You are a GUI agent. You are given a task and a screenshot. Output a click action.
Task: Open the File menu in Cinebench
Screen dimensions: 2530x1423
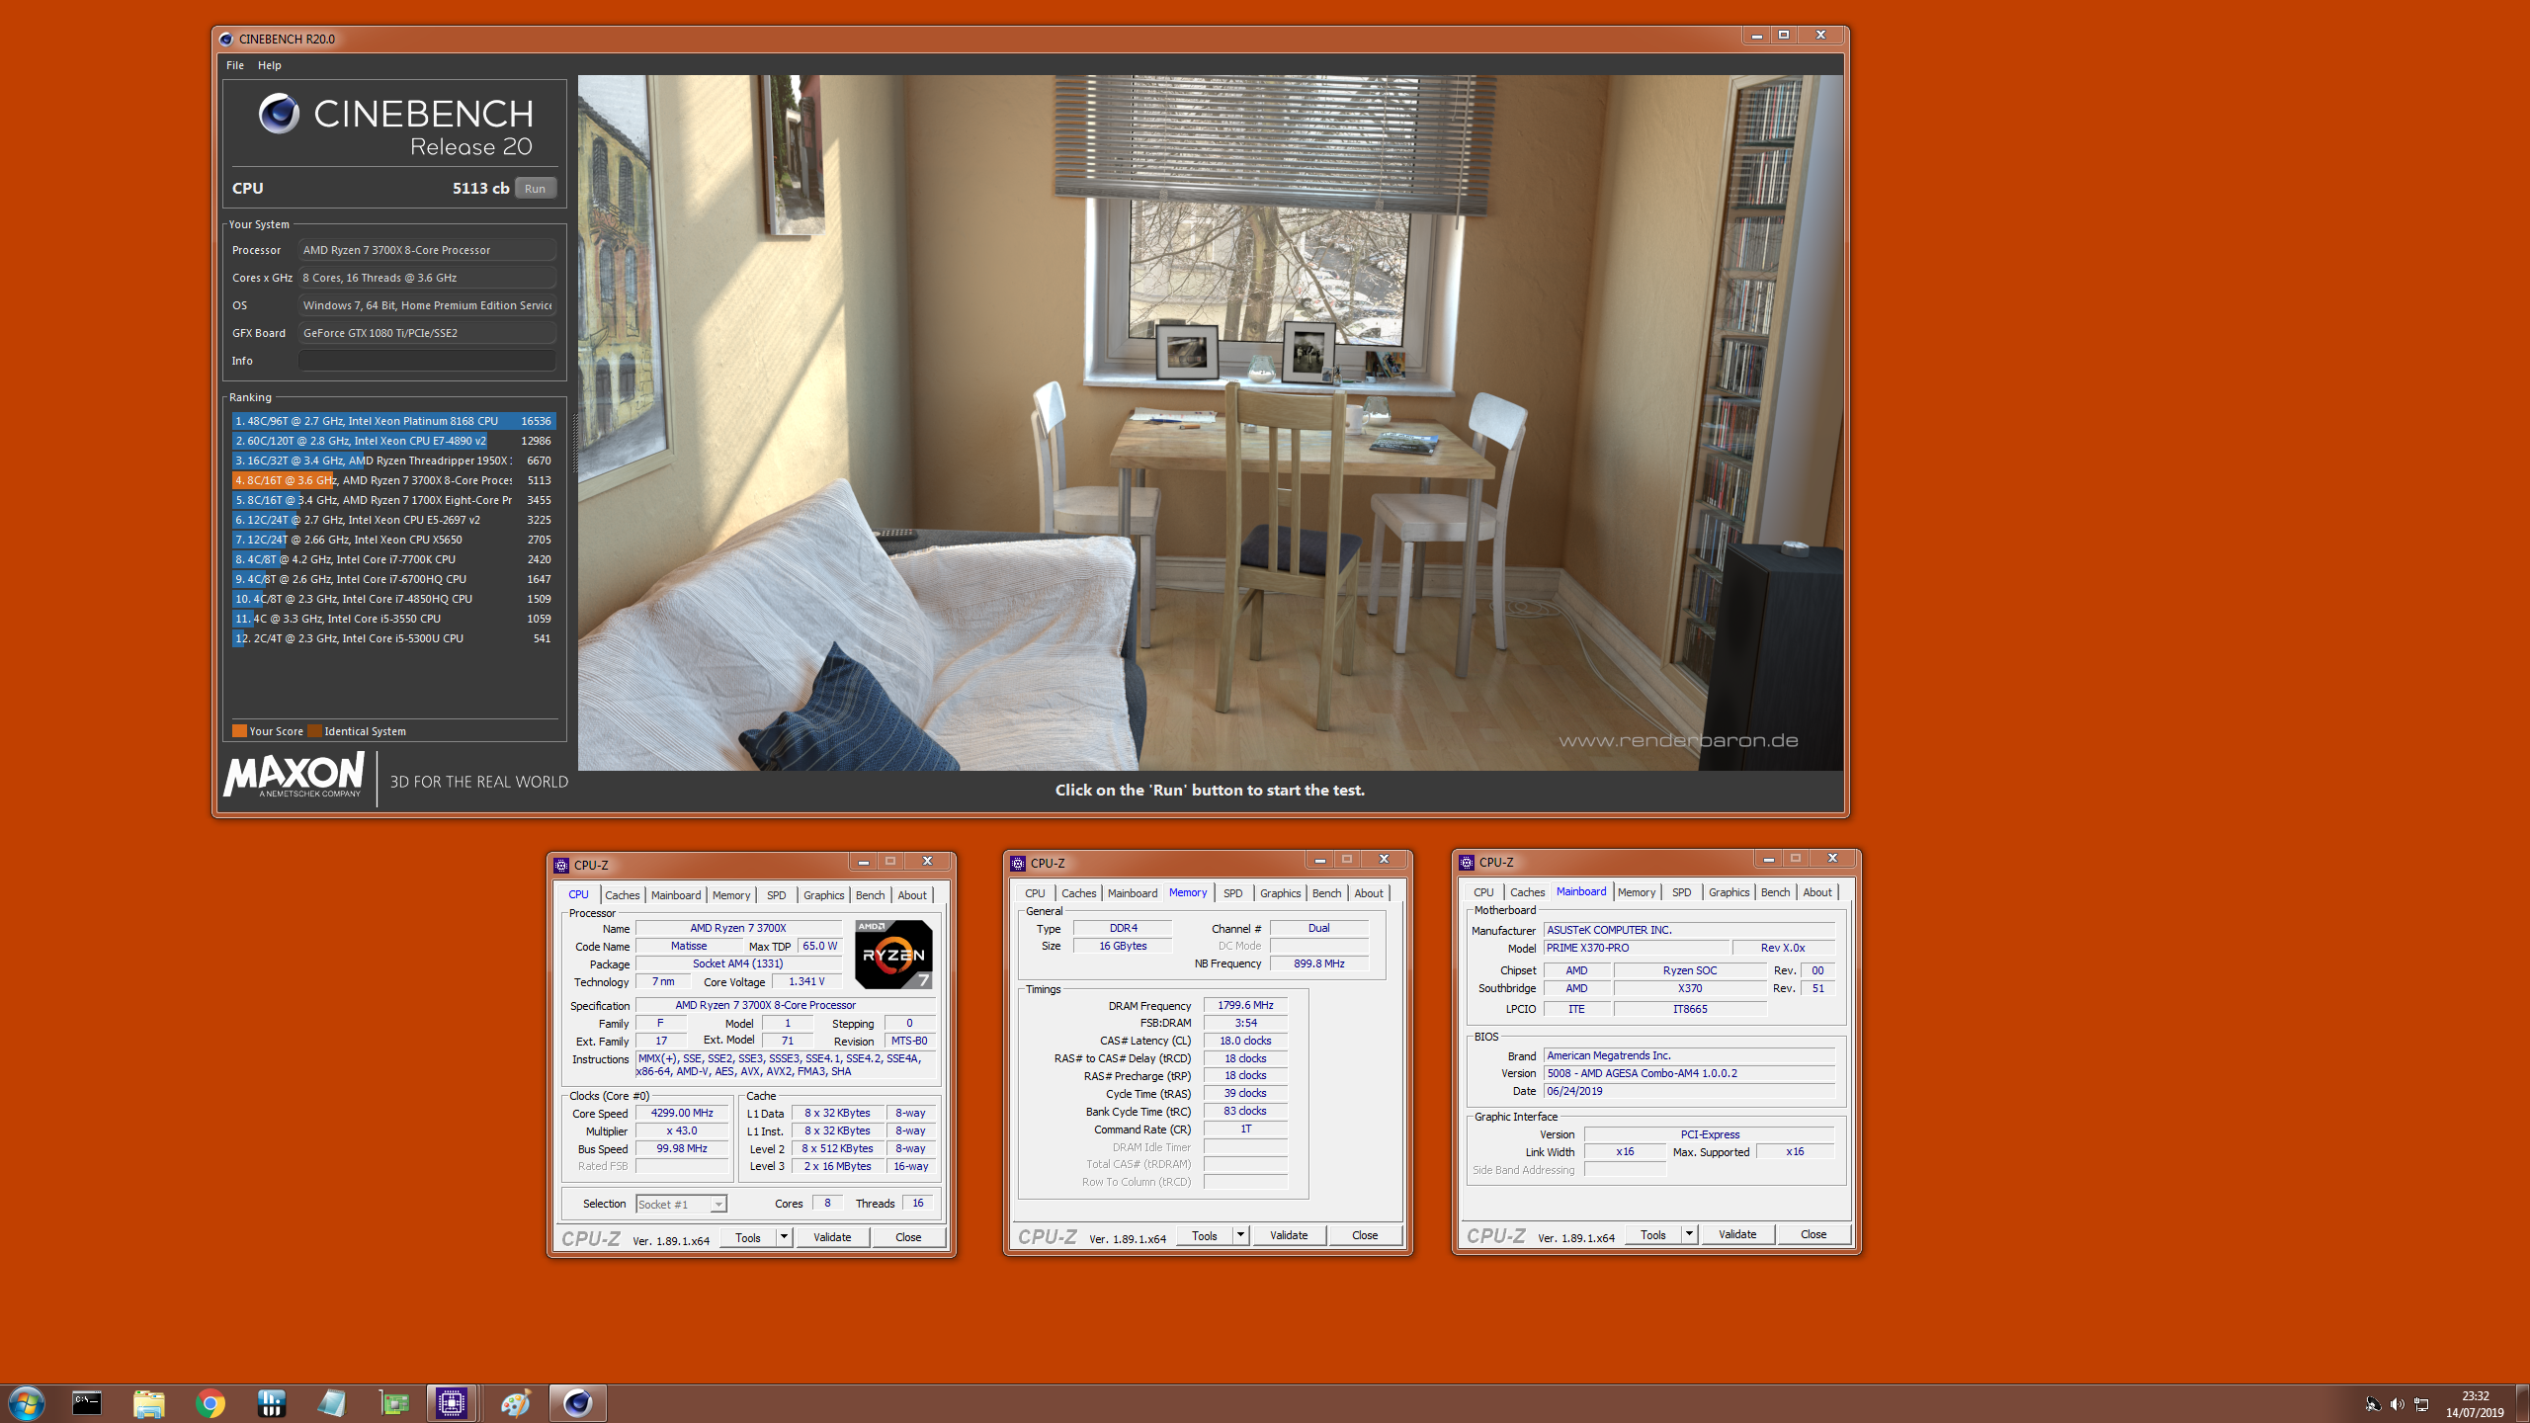coord(235,65)
